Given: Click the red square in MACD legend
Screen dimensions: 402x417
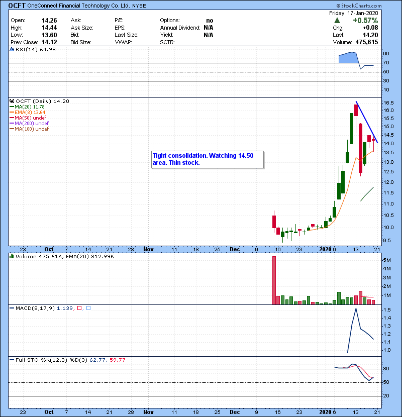Looking at the screenshot, I should coord(79,308).
